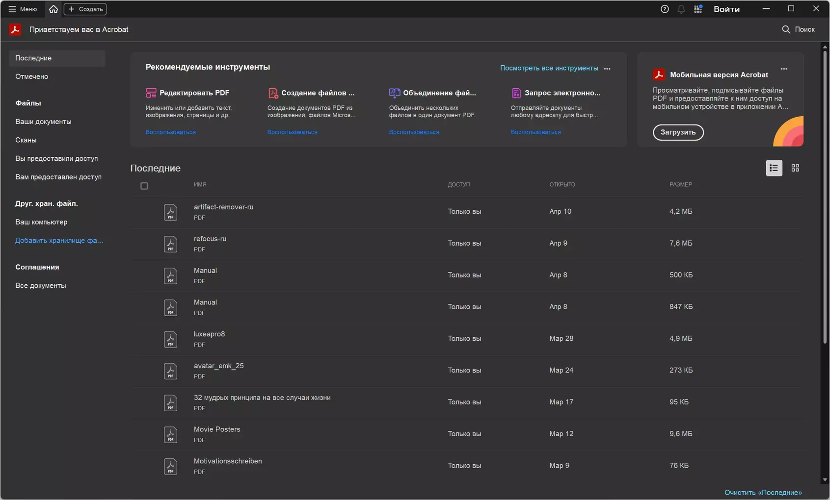Image resolution: width=830 pixels, height=500 pixels.
Task: Open the apps grid icon
Action: [698, 9]
